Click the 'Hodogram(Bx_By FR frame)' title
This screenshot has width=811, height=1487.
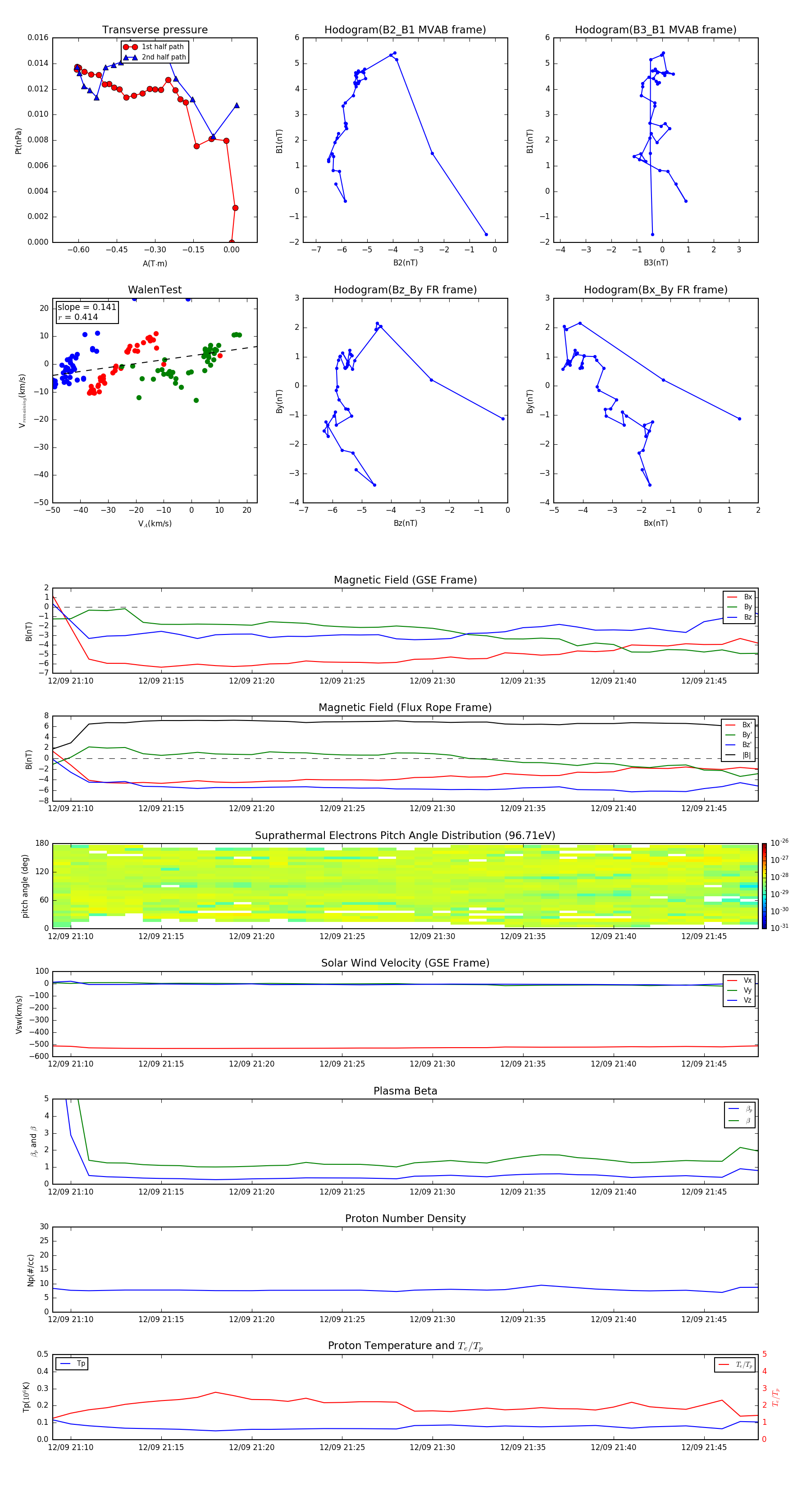pyautogui.click(x=656, y=290)
